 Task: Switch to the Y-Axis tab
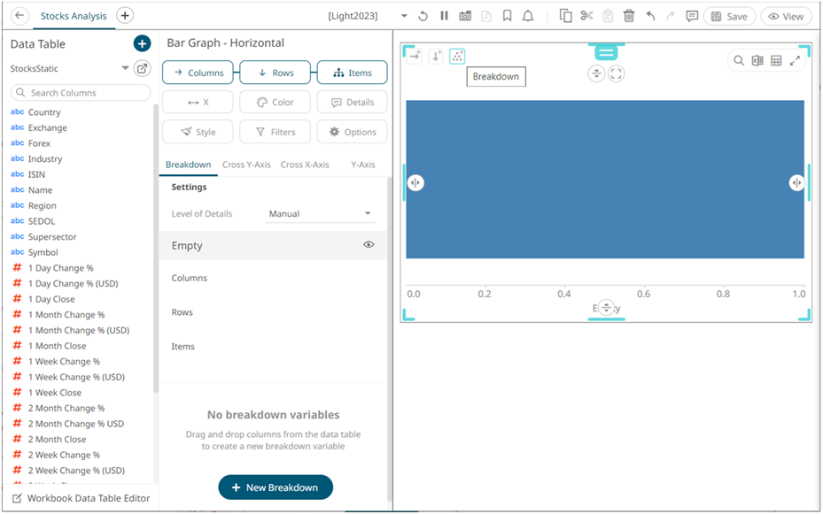(363, 165)
